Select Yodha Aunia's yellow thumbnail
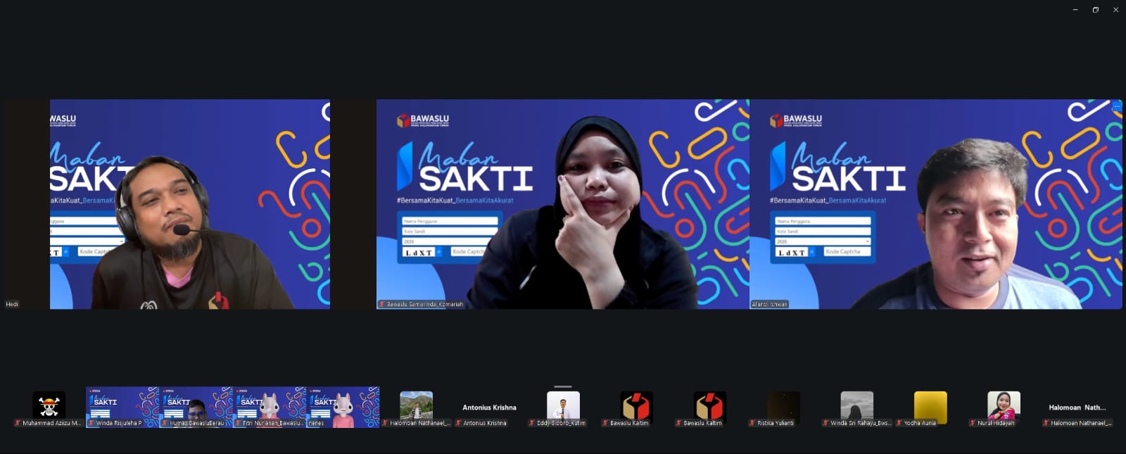 coord(930,407)
